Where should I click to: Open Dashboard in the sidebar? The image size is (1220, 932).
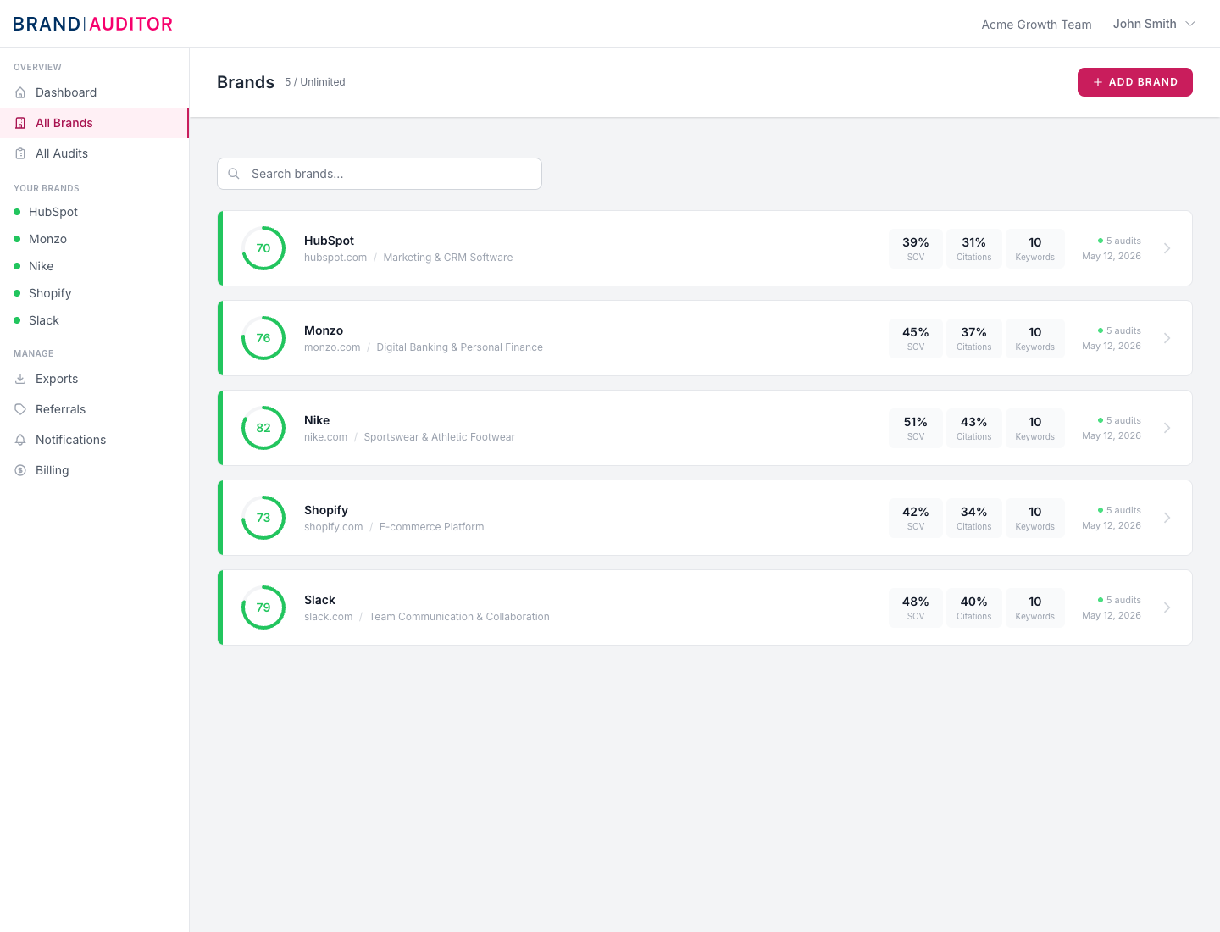coord(94,92)
